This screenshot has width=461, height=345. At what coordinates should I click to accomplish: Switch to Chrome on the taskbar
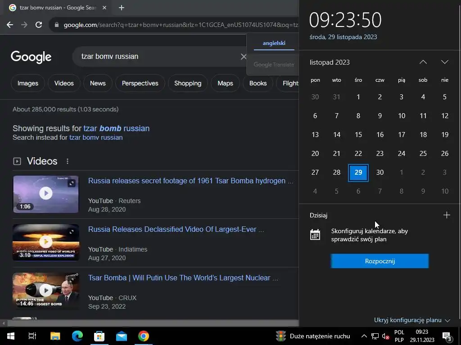[144, 336]
